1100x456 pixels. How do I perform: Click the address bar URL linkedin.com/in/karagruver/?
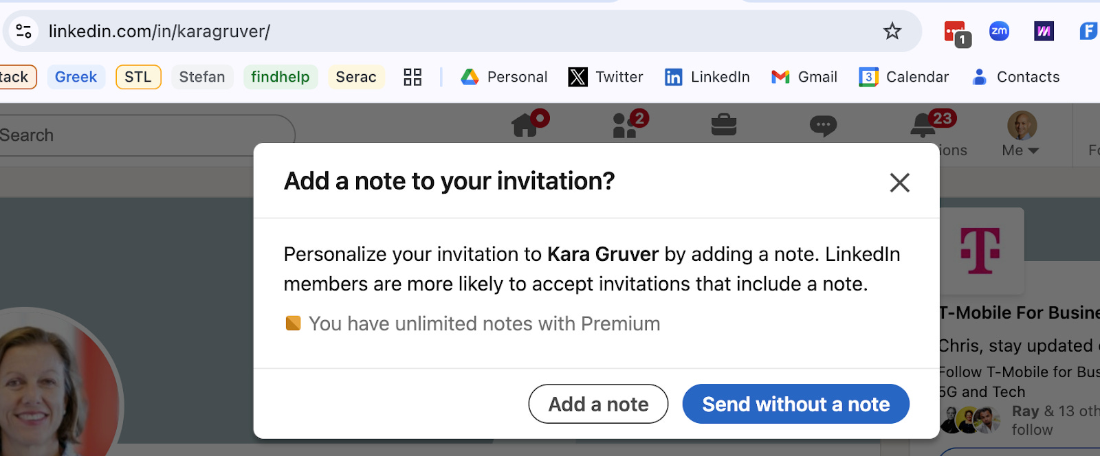(159, 31)
